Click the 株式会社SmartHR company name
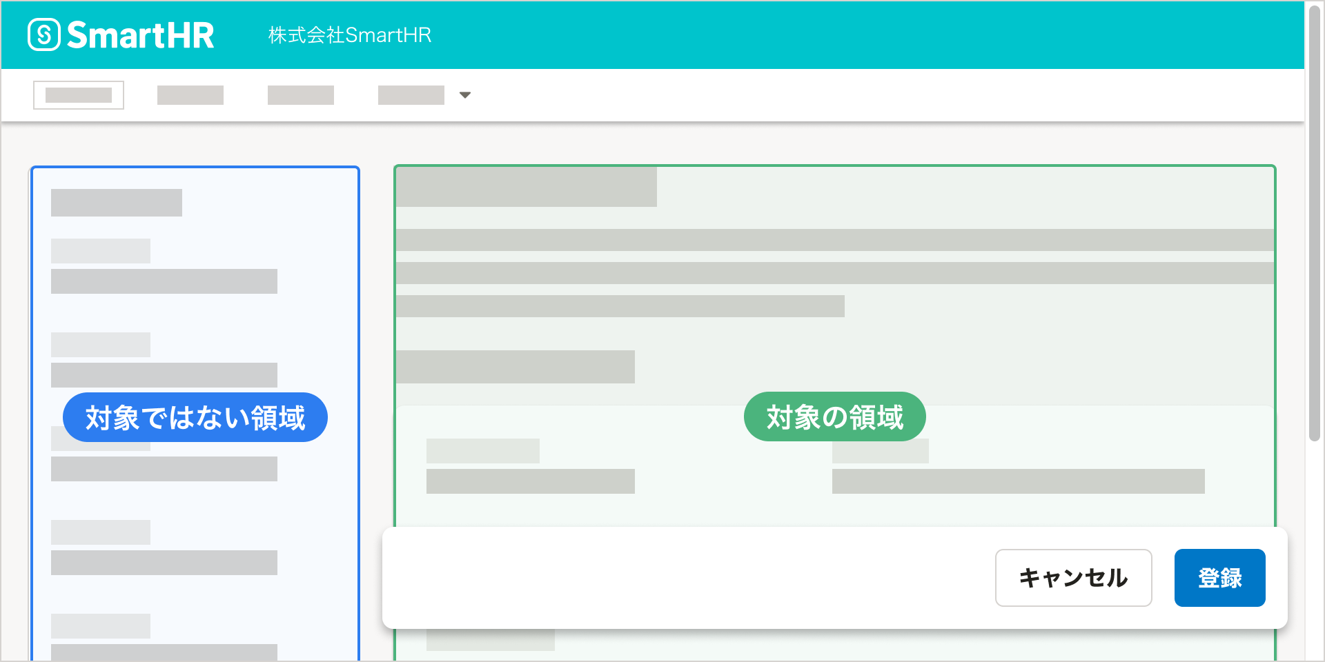1325x662 pixels. coord(349,35)
